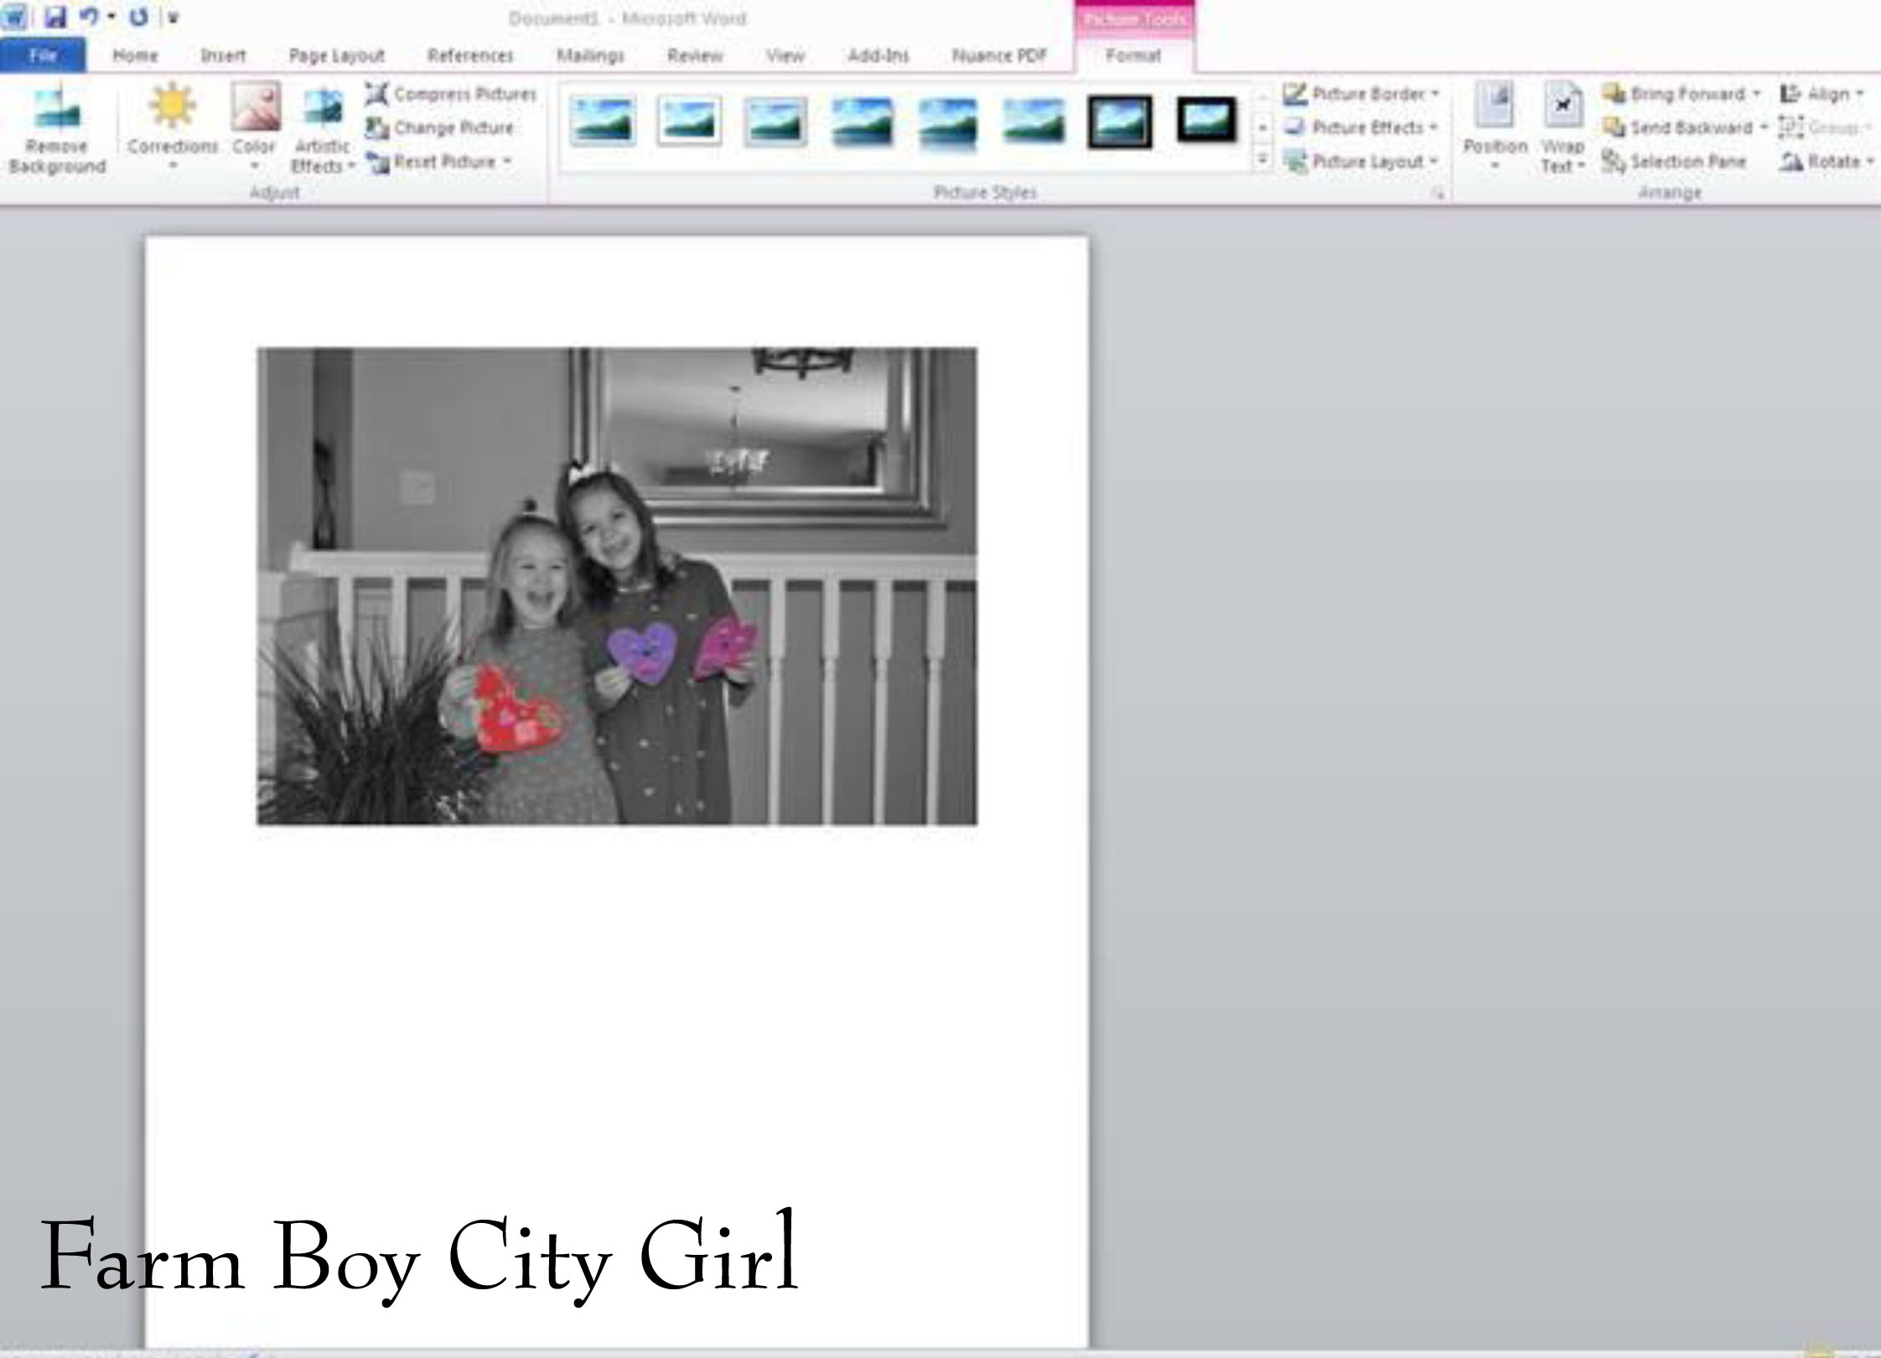Click Compress Pictures

(452, 94)
